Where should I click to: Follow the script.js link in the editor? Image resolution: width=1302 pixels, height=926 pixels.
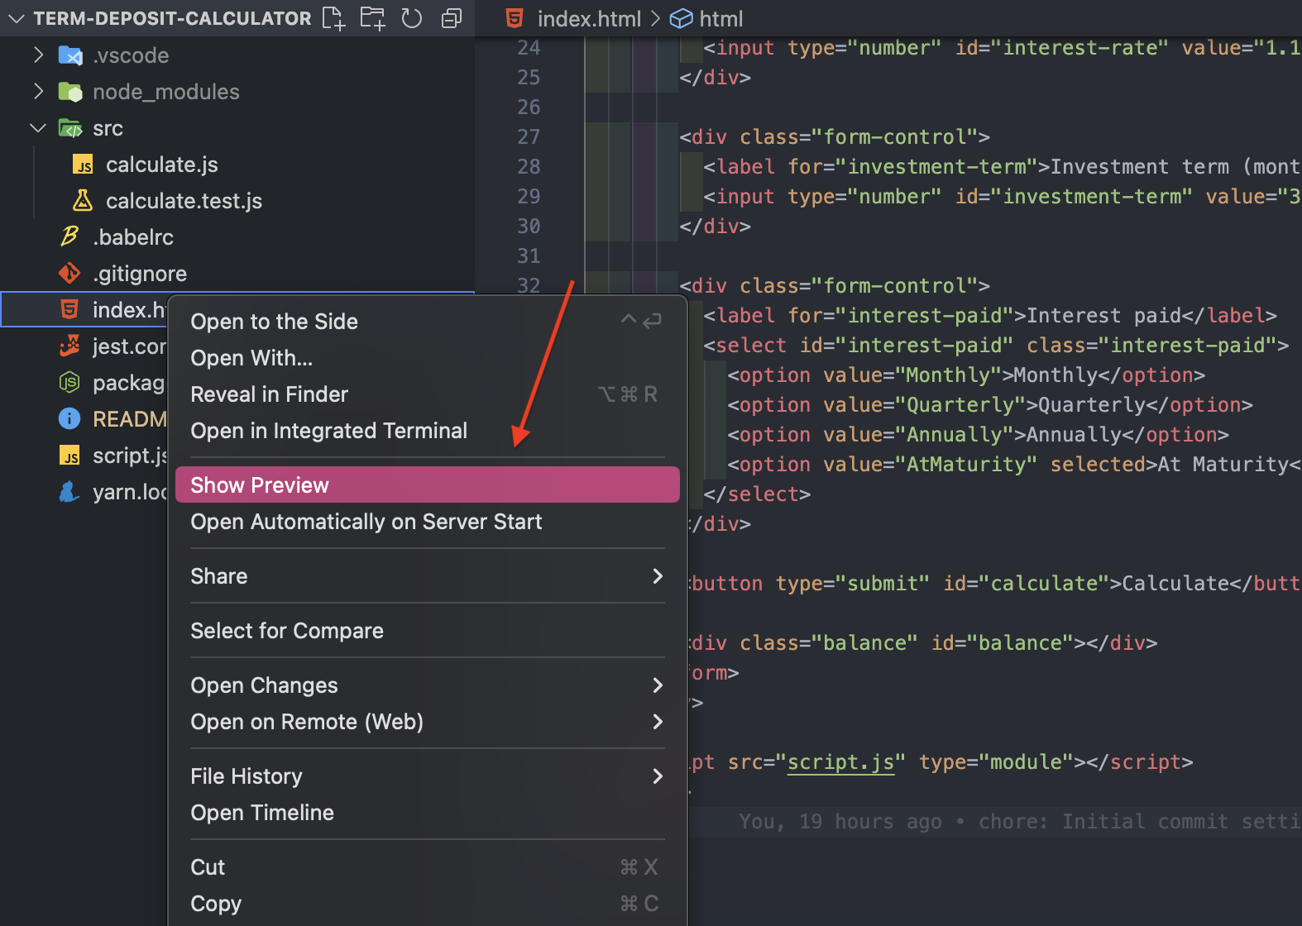coord(840,761)
